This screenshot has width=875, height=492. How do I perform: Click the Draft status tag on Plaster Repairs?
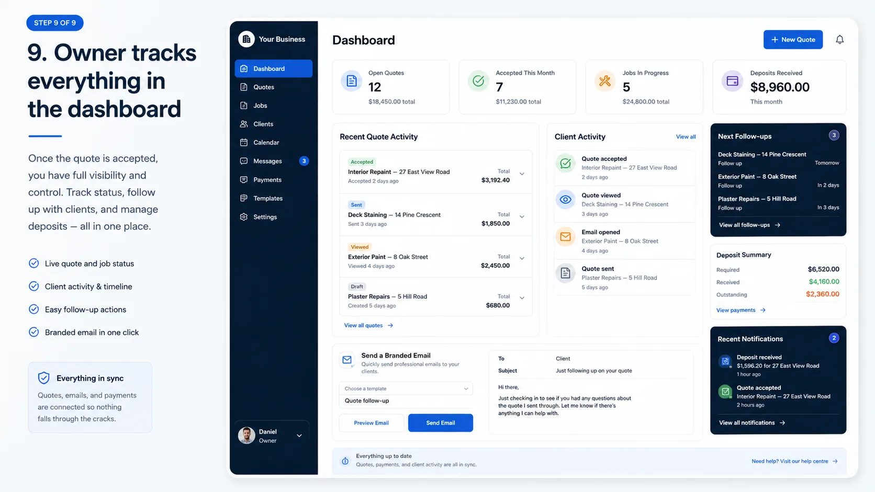[357, 287]
